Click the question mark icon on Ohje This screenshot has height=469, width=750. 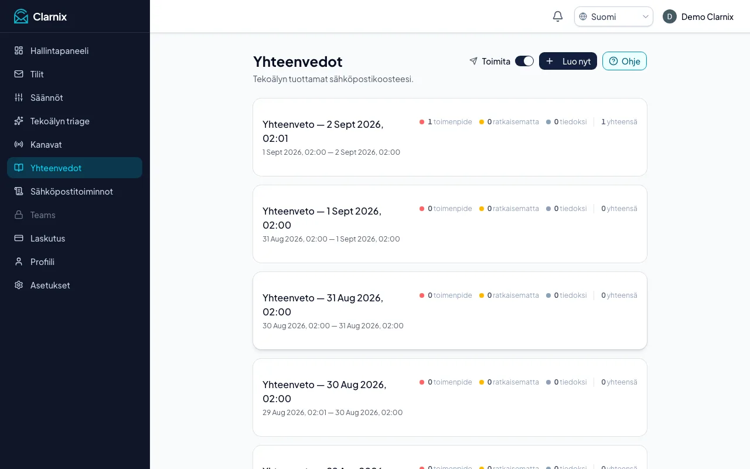pos(613,61)
